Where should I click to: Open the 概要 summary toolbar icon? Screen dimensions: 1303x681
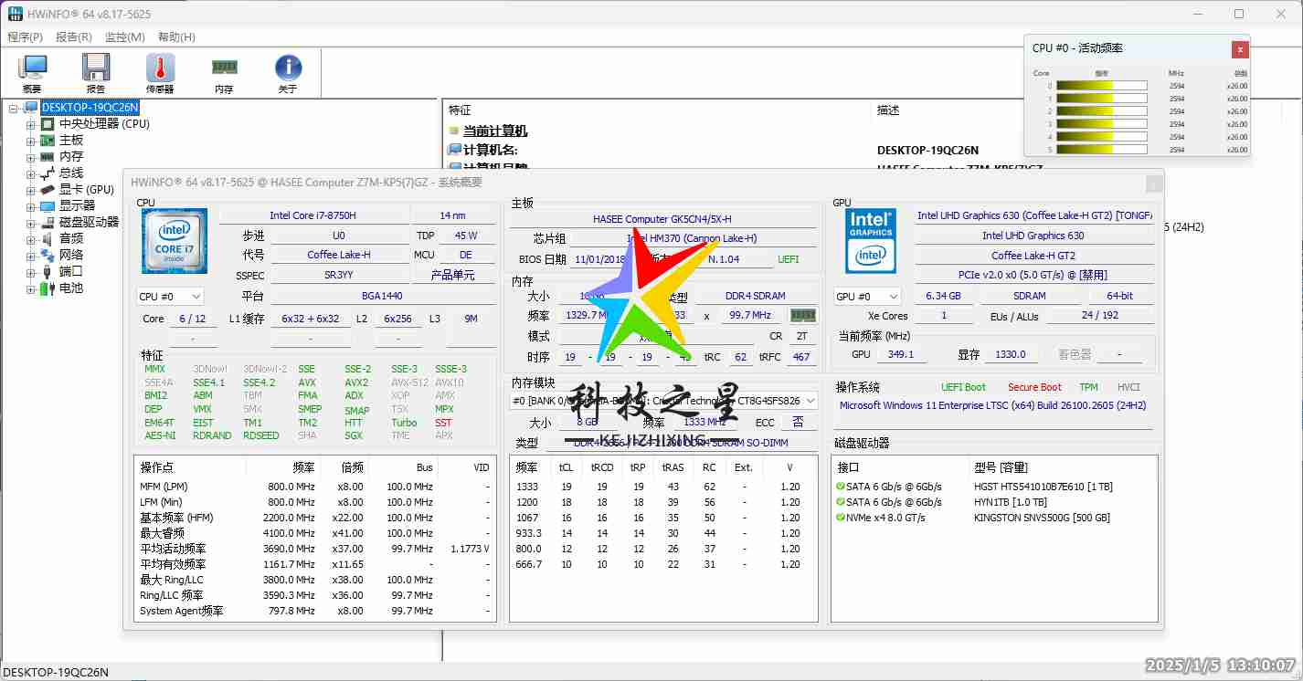point(33,73)
